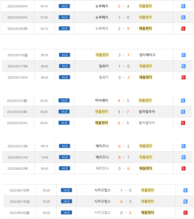Click the red 승 icon on 2022/06/20 row
The width and height of the screenshot is (194, 219).
pyautogui.click(x=185, y=212)
